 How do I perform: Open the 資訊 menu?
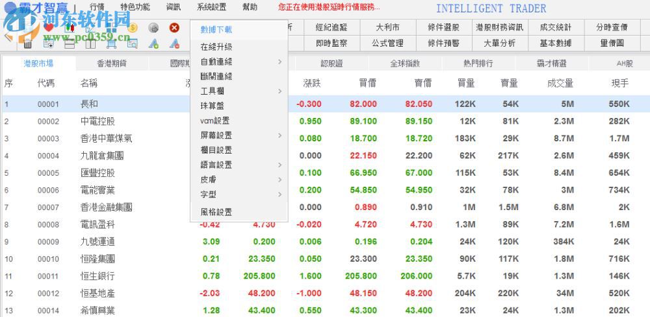(174, 7)
